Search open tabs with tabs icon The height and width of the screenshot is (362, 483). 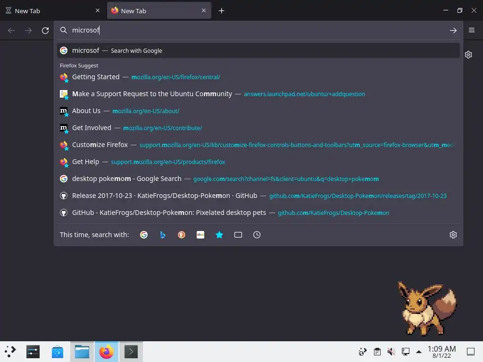pos(238,235)
